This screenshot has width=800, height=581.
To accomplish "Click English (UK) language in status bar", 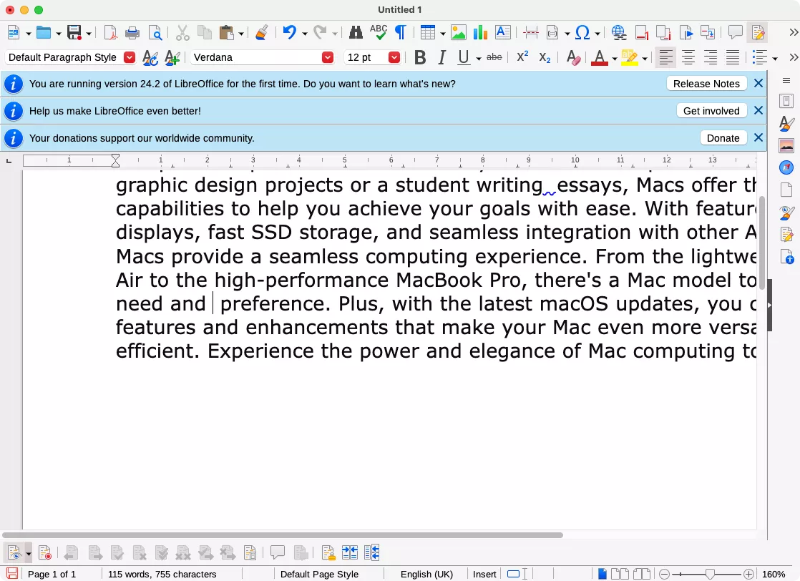I will pos(426,575).
